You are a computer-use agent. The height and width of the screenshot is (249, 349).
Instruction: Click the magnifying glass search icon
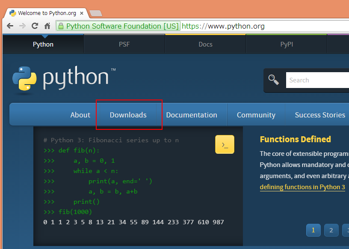coord(274,80)
